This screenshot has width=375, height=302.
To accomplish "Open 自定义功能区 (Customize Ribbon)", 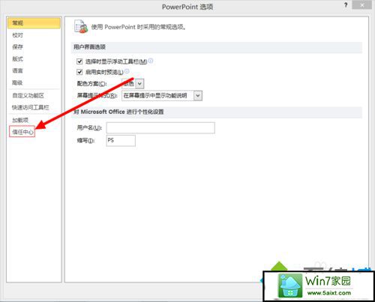I will (x=28, y=95).
